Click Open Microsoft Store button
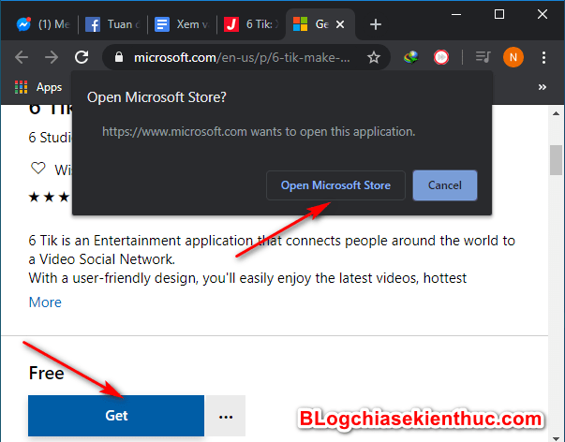 (x=335, y=185)
